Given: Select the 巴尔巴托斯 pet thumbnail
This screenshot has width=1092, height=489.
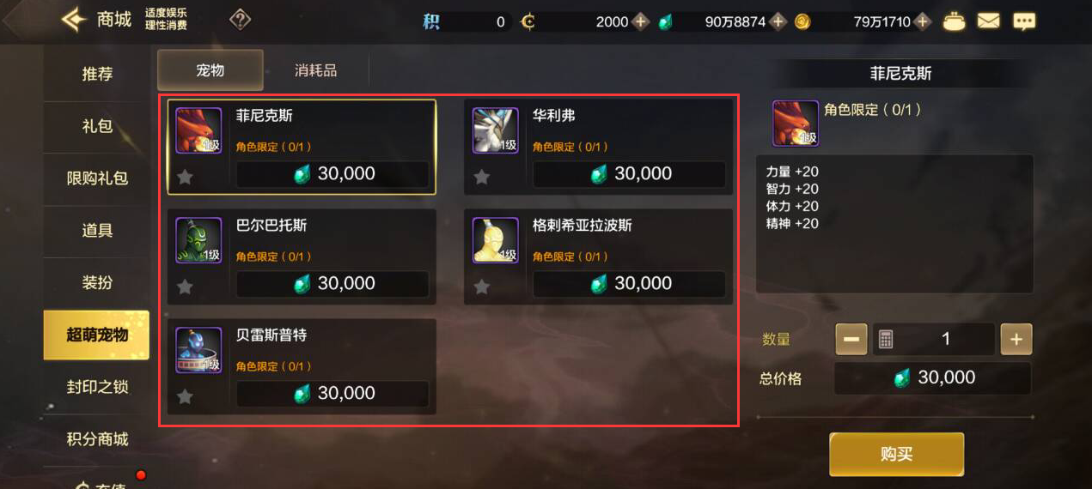Looking at the screenshot, I should [x=199, y=240].
